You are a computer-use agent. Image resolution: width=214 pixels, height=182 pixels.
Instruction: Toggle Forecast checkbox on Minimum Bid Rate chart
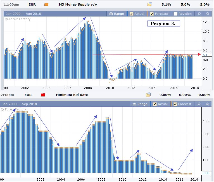(175, 104)
